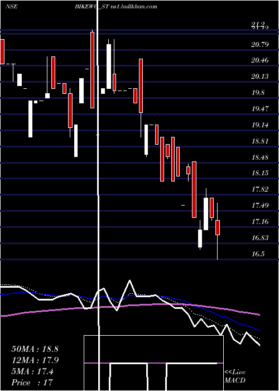Click the 50MA : 18.8 readout
Screen dimensions: 279x391
tap(35, 349)
